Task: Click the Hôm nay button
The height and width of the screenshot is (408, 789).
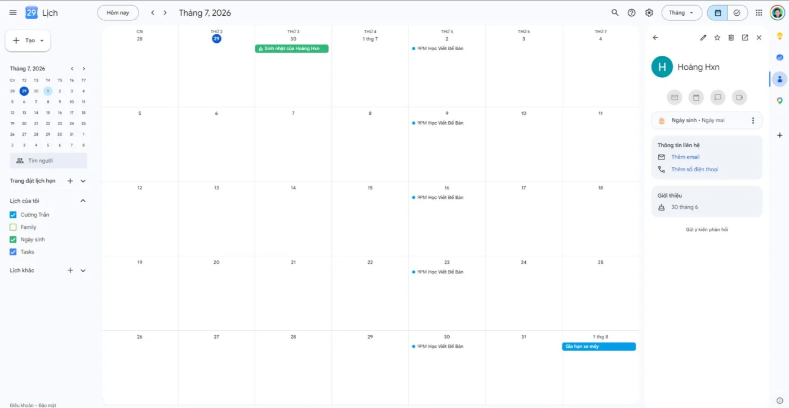Action: [118, 12]
